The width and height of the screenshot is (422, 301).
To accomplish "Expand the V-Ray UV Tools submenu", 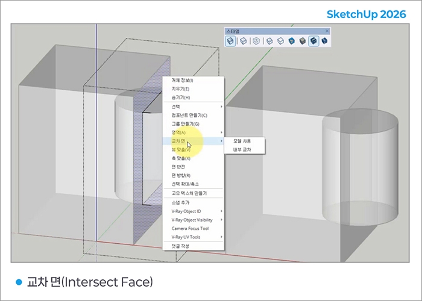I will tap(194, 237).
